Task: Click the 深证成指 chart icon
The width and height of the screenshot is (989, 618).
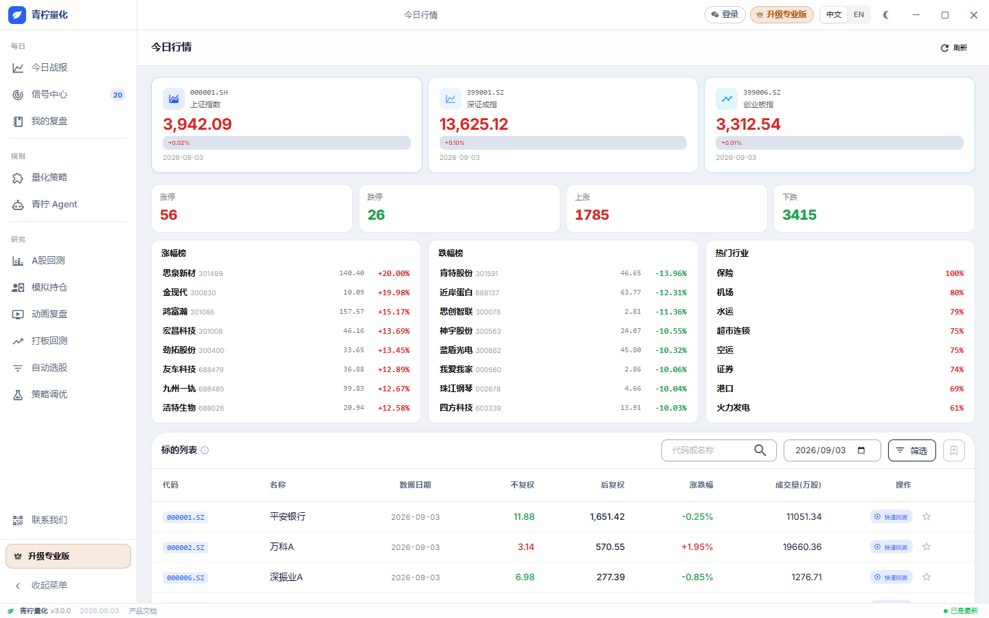Action: pyautogui.click(x=451, y=99)
